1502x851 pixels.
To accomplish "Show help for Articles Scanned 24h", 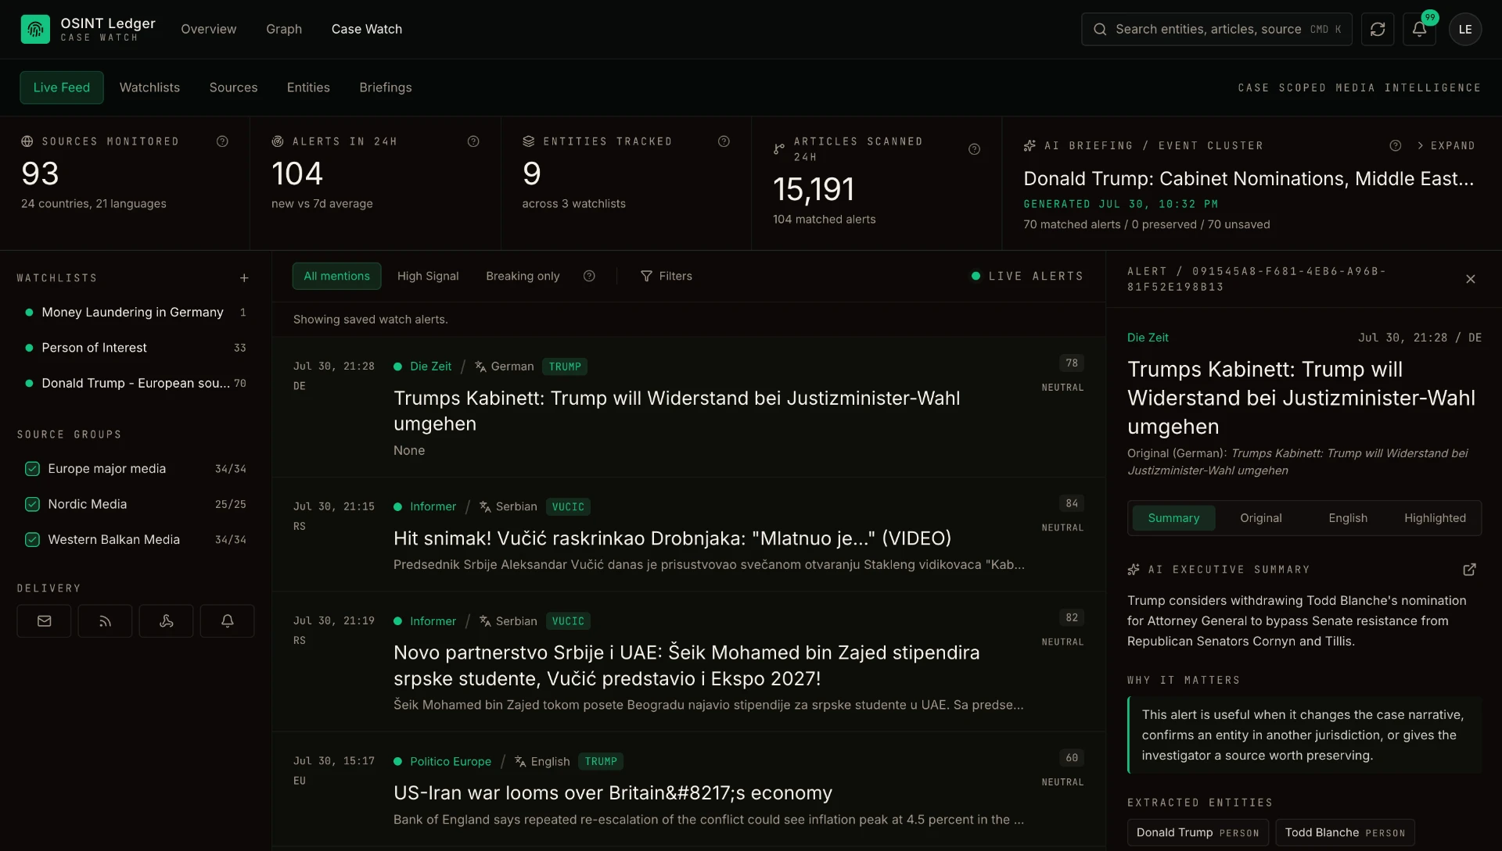I will (974, 149).
